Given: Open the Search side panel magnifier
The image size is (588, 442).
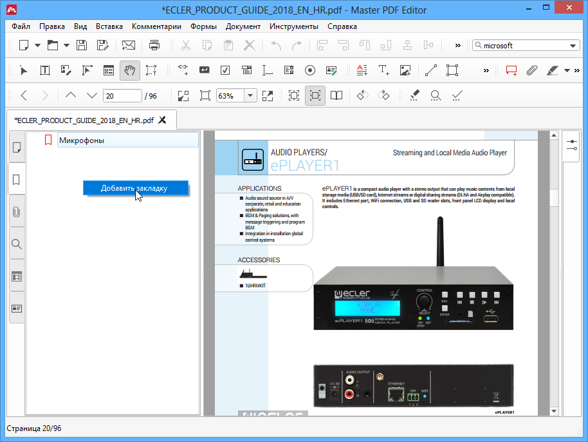Looking at the screenshot, I should point(17,244).
